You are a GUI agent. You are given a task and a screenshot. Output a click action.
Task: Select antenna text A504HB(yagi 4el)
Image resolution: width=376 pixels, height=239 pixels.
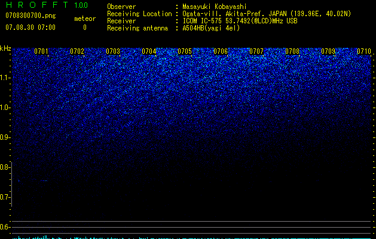point(211,28)
